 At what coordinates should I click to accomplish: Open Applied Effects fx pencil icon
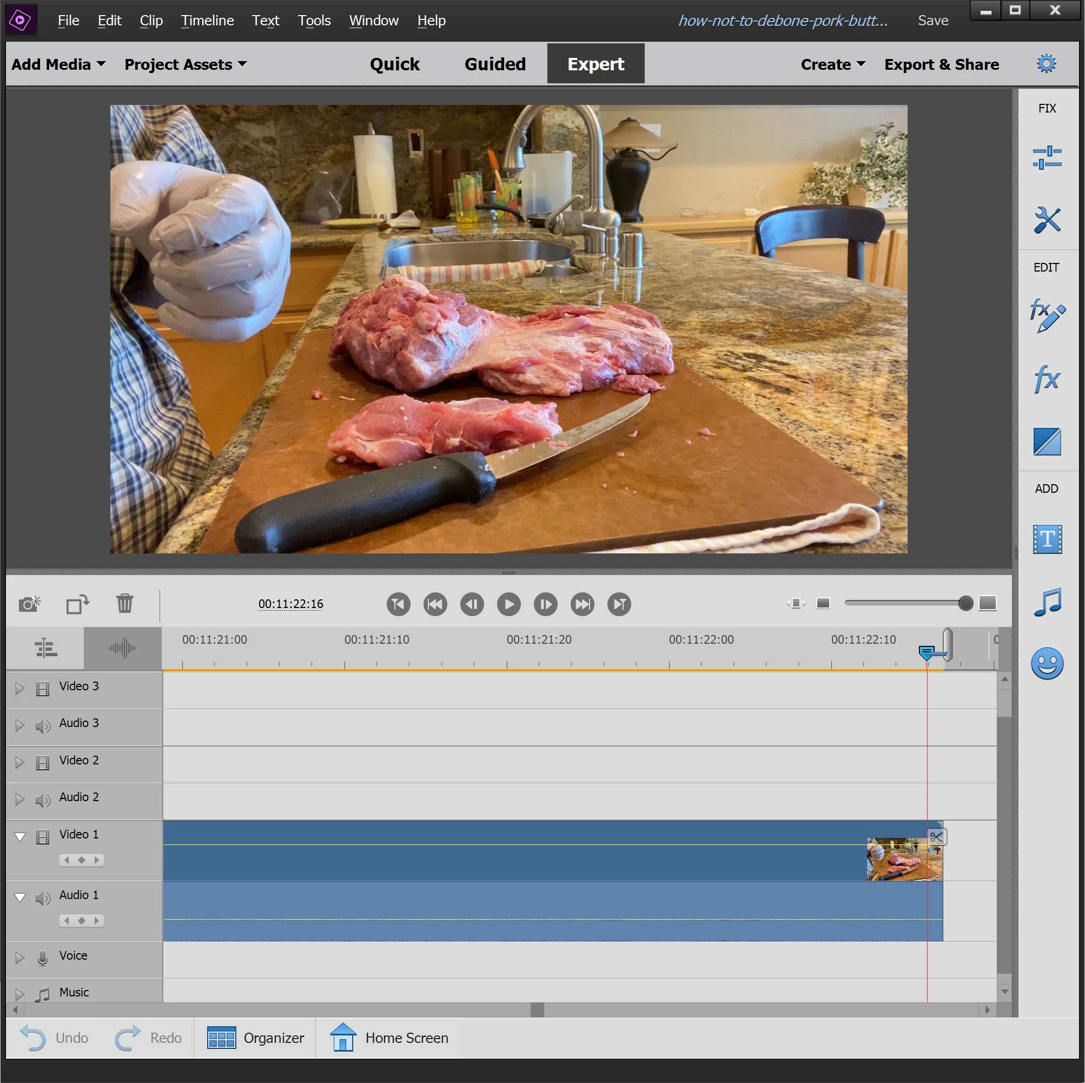[x=1046, y=316]
